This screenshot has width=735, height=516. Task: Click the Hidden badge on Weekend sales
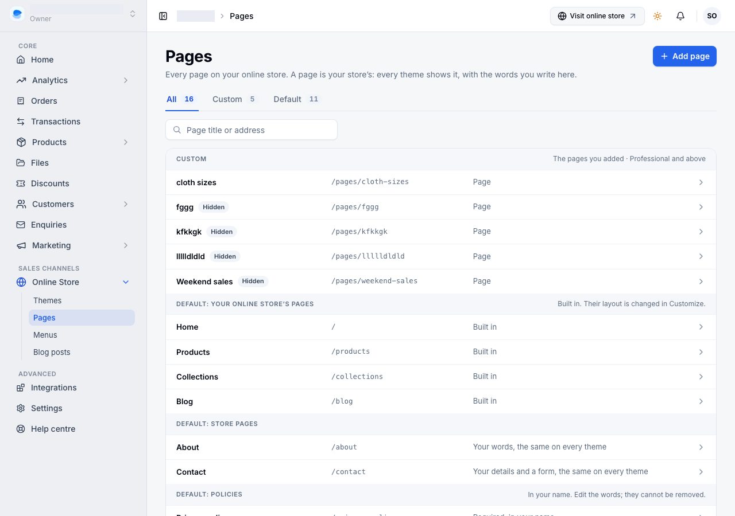[253, 281]
